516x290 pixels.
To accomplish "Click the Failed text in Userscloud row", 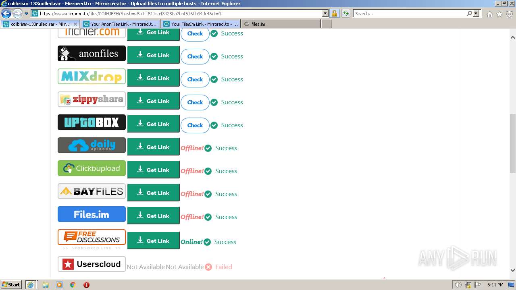I will pos(224,267).
